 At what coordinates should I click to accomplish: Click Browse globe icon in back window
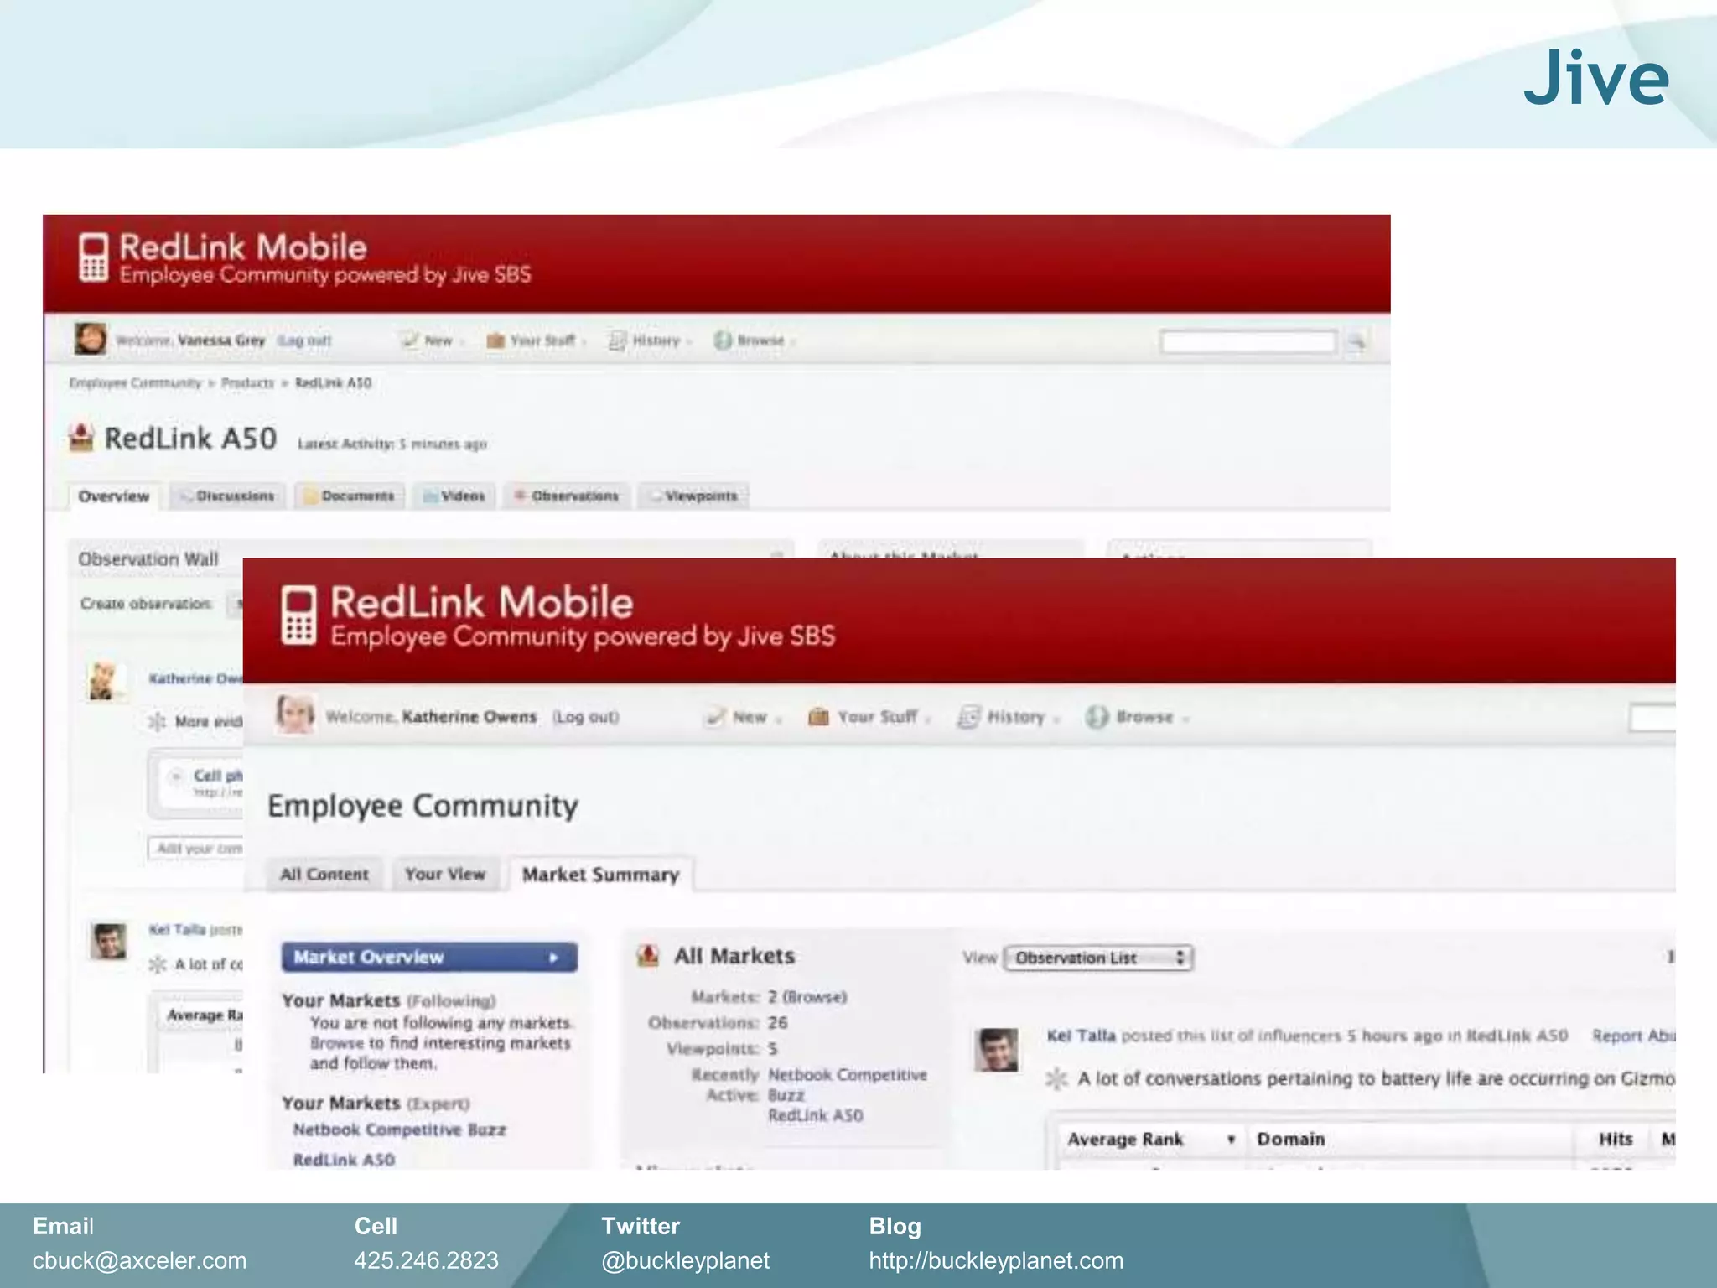[723, 340]
